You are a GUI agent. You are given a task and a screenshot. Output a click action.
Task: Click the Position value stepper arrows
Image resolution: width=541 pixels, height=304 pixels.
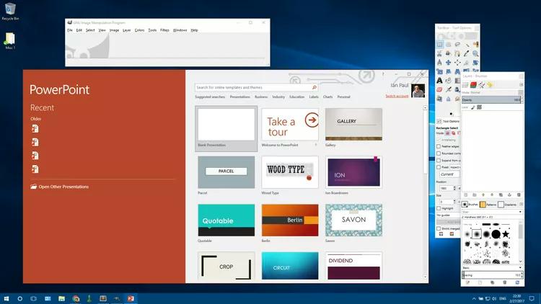click(x=454, y=188)
